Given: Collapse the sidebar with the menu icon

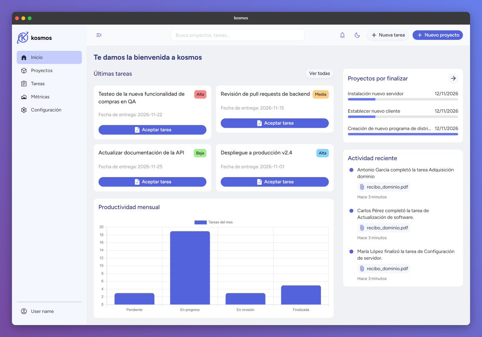Looking at the screenshot, I should (99, 35).
